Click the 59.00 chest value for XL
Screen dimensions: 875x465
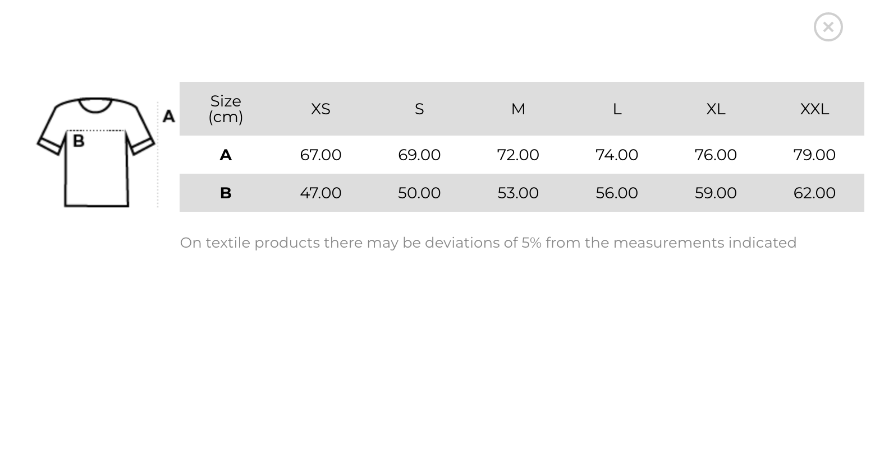point(716,193)
